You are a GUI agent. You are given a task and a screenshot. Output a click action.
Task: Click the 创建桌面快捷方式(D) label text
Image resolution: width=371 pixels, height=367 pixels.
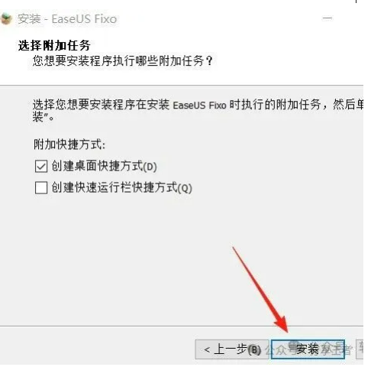tap(104, 167)
